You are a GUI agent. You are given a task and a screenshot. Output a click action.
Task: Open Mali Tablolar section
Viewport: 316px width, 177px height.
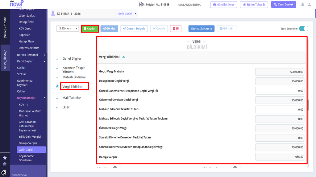[x=72, y=98]
